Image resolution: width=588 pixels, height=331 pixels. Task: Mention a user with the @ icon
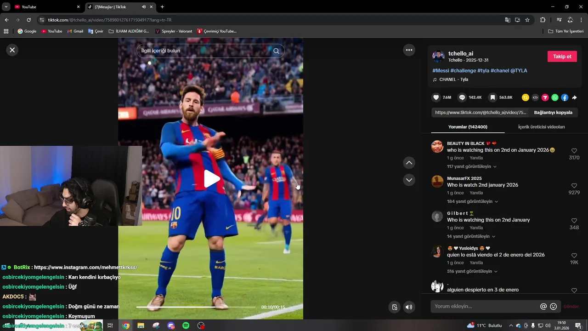click(543, 306)
